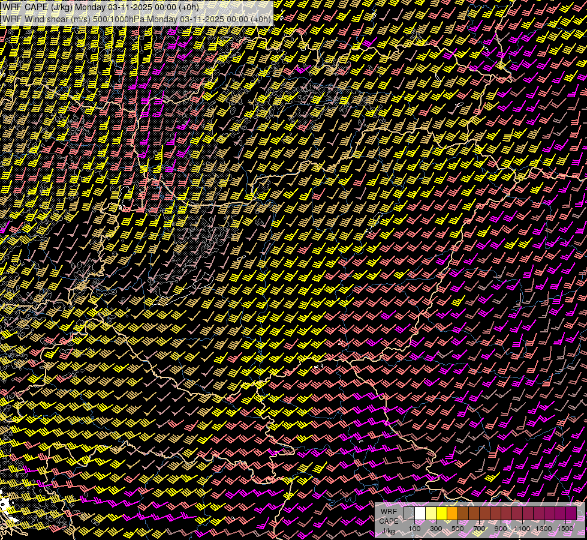
Task: Click the 'CAPE' word in the legend
Action: coord(389,521)
